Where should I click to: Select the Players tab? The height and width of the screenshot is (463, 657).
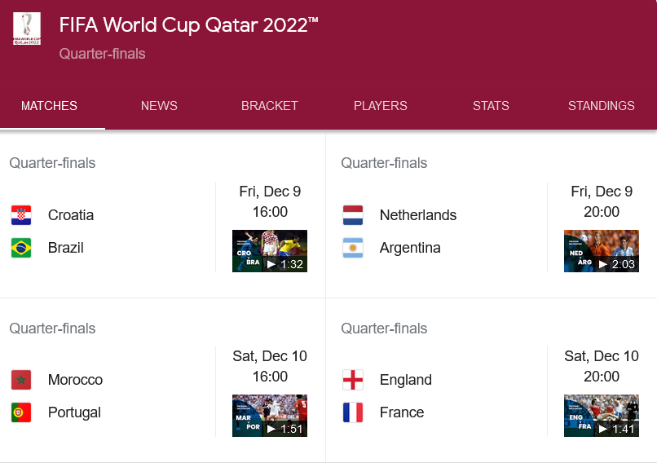(380, 106)
